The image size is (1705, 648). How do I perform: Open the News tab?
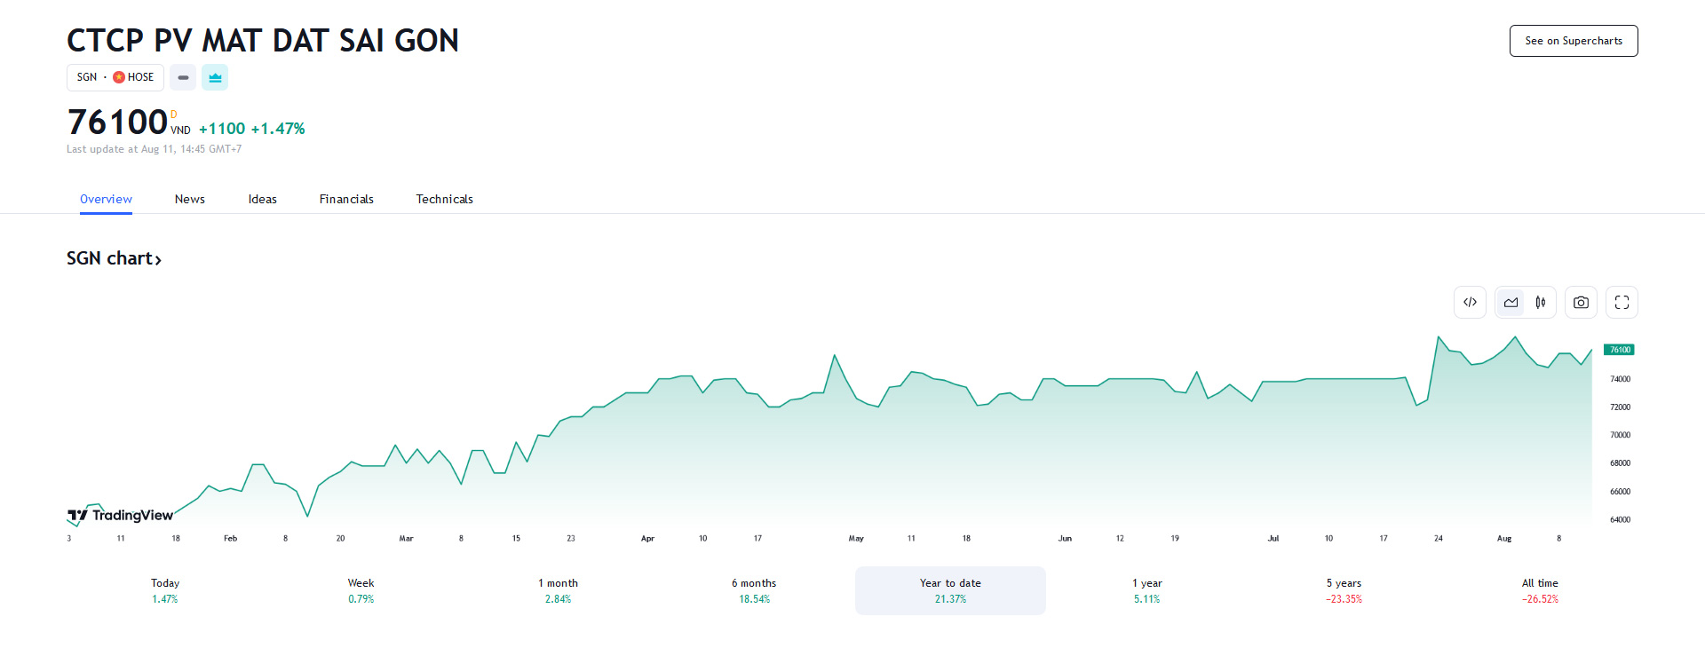[x=190, y=199]
